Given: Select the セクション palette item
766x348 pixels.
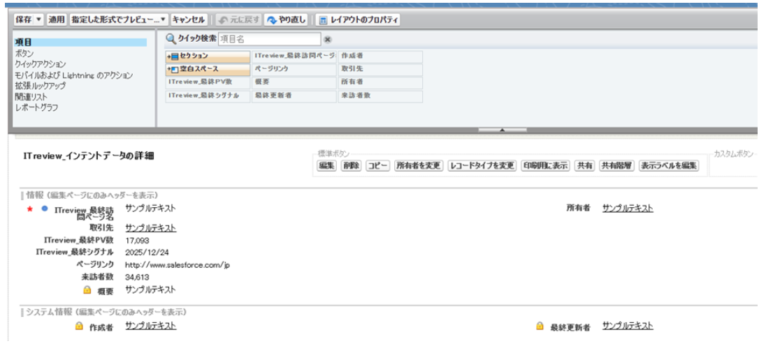Looking at the screenshot, I should click(x=208, y=56).
